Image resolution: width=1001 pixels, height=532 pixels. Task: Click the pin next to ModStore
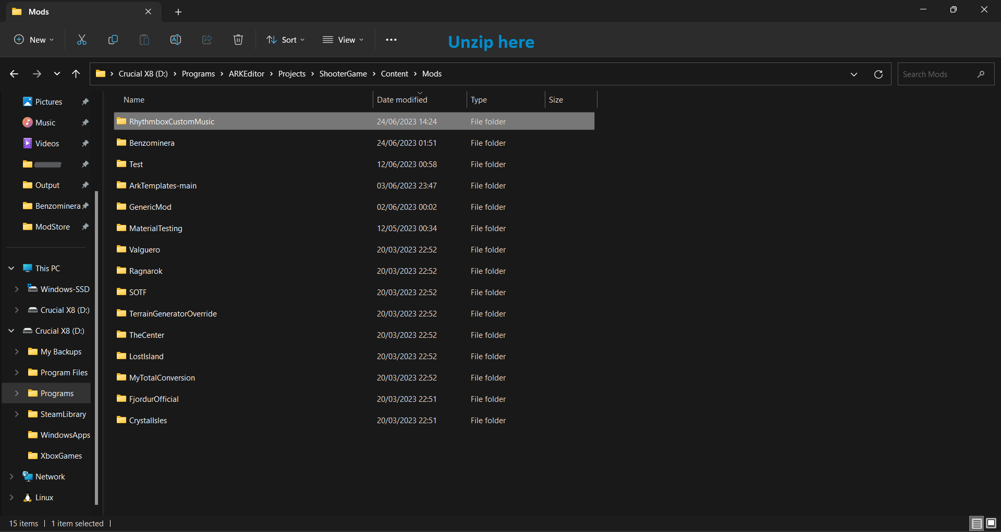point(86,226)
